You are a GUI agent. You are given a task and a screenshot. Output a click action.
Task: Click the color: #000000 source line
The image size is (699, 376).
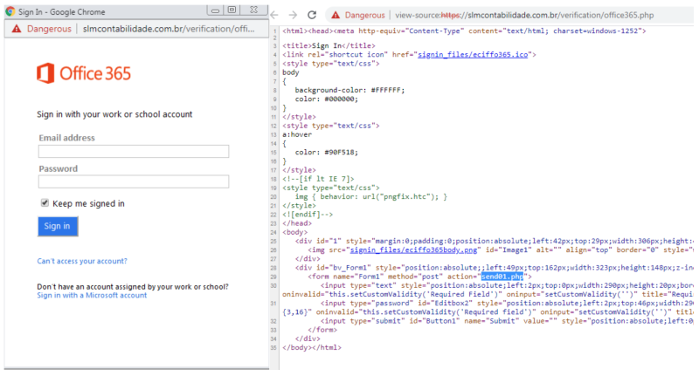326,99
